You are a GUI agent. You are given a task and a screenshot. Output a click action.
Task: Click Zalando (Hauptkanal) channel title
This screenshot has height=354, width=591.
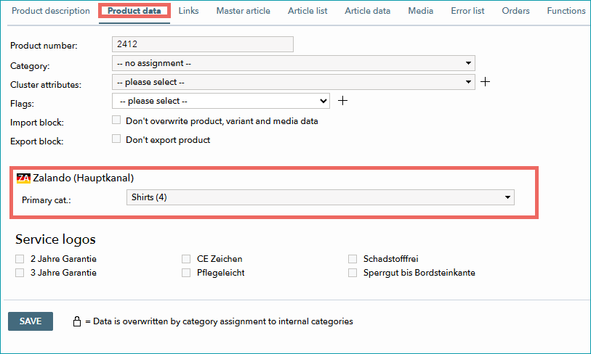84,178
